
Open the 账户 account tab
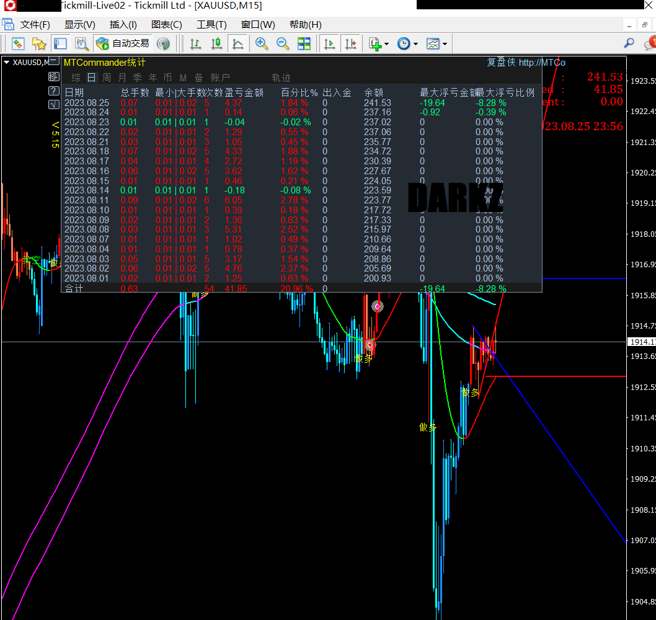(x=220, y=77)
